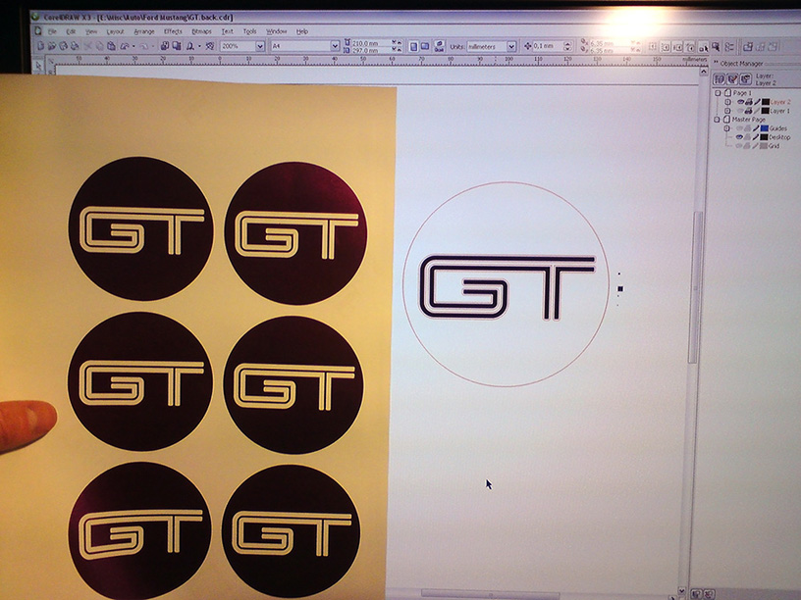The width and height of the screenshot is (801, 600).
Task: Click the Import icon
Action: pos(165,46)
